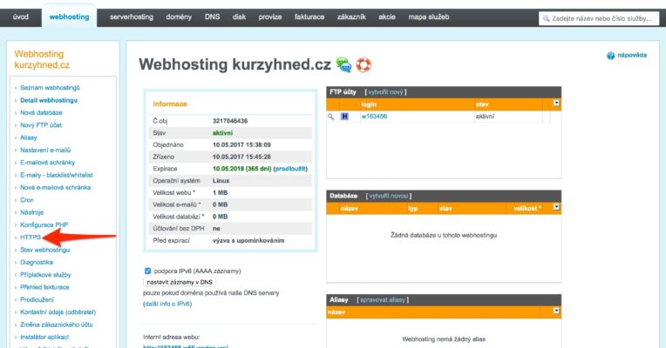Open Změna zákaznického účtu link
Viewport: 666px width, 348px height.
(x=57, y=325)
